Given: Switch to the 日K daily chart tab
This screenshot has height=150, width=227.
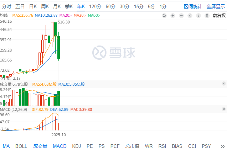Looking at the screenshot, I should tap(33, 6).
